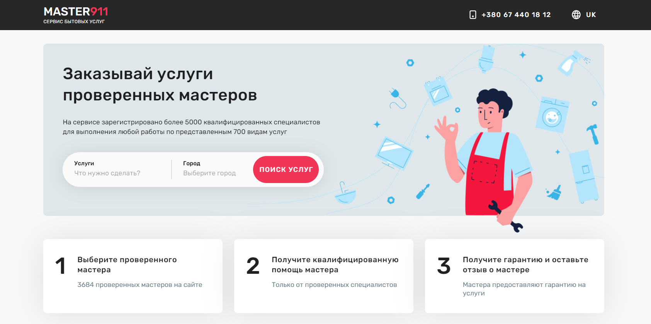Click the washing machine illustration icon
The image size is (651, 324).
(x=552, y=115)
